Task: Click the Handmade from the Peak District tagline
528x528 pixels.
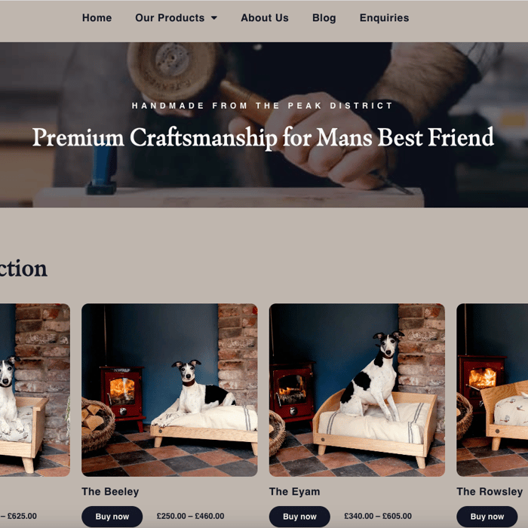Action: 262,106
